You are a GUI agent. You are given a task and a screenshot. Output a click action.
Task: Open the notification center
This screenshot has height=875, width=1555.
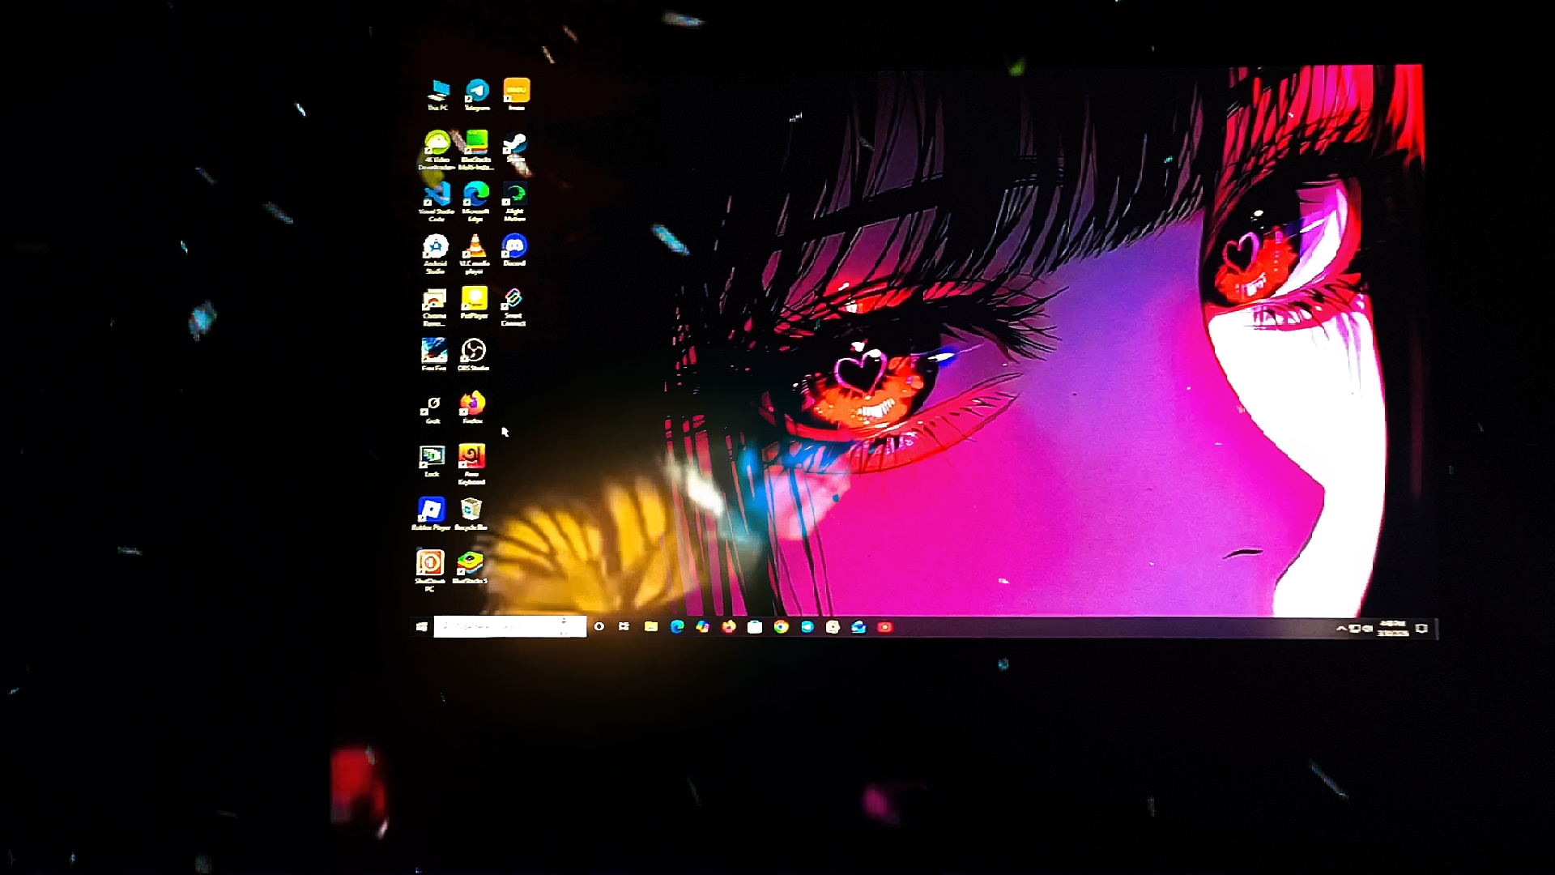[x=1421, y=628]
